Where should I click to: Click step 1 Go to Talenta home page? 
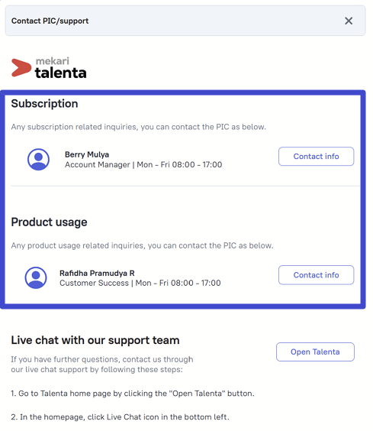[133, 394]
